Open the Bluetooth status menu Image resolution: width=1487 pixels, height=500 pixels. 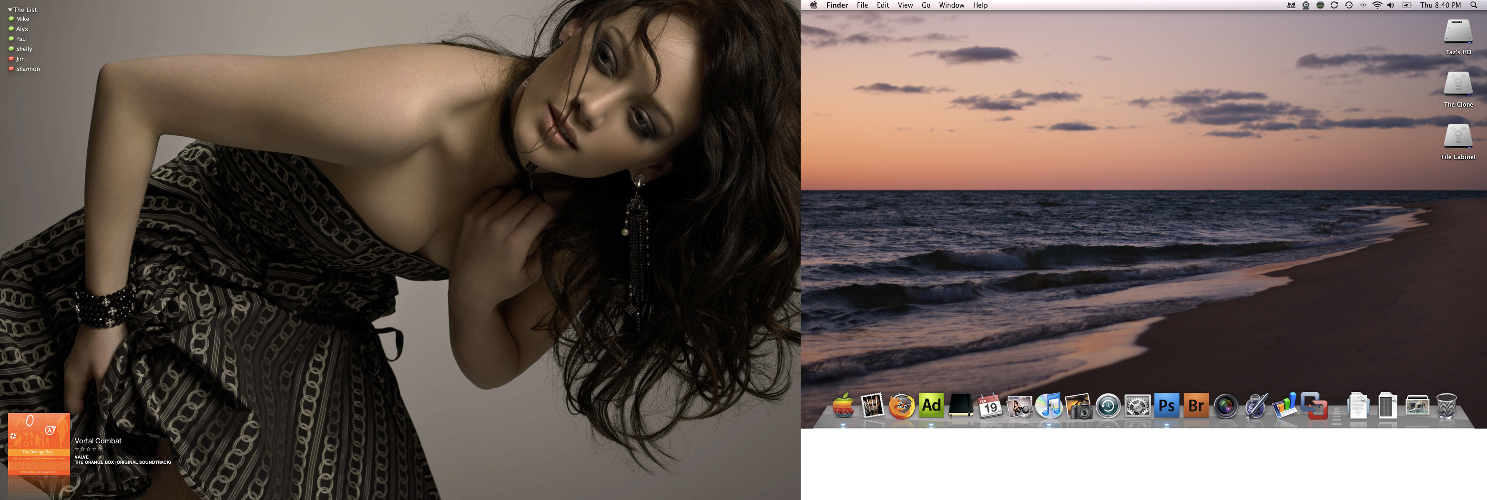pos(1363,5)
